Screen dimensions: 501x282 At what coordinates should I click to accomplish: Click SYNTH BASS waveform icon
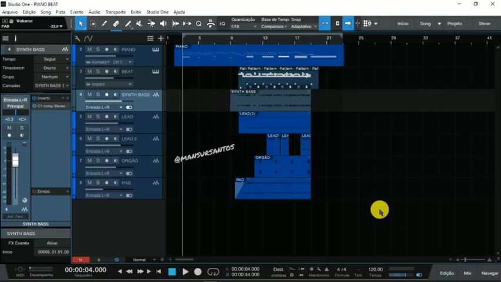coord(156,95)
